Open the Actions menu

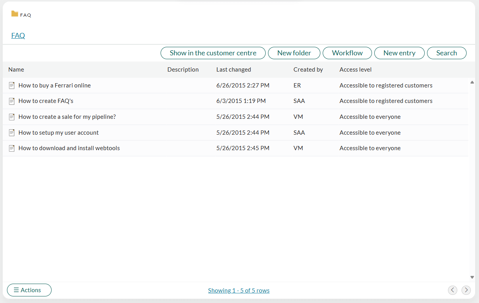(x=29, y=290)
